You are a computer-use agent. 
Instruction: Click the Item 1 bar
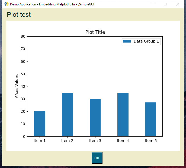[40, 124]
